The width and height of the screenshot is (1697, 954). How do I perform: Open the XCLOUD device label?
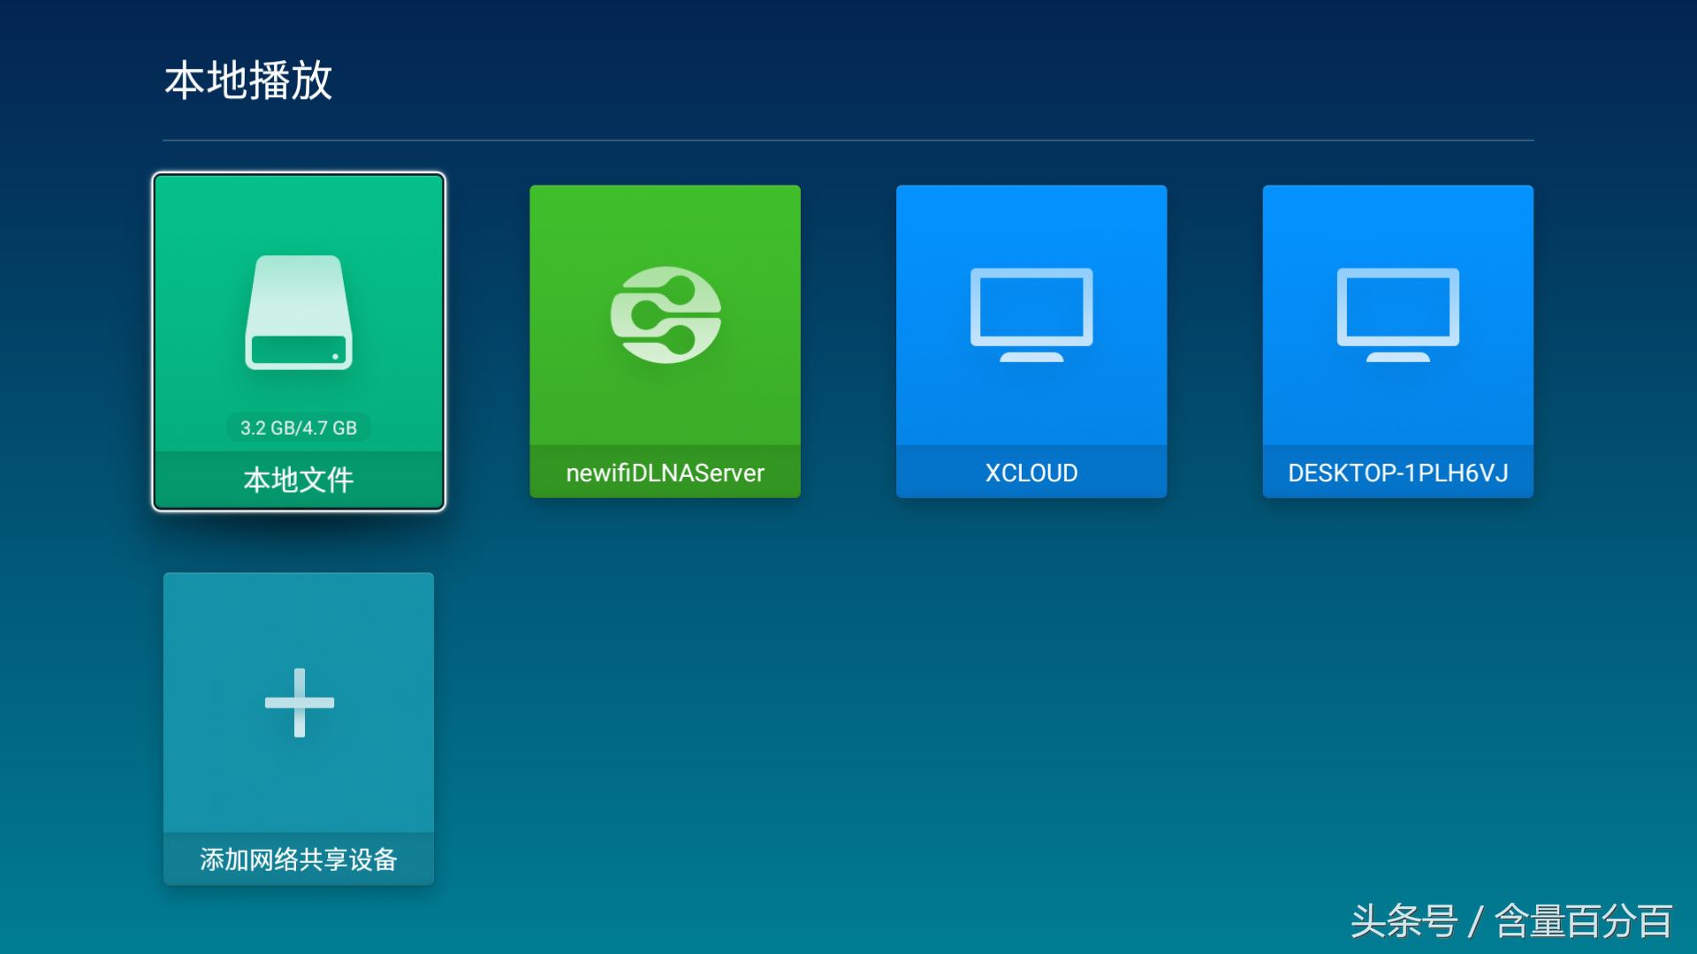(1031, 473)
